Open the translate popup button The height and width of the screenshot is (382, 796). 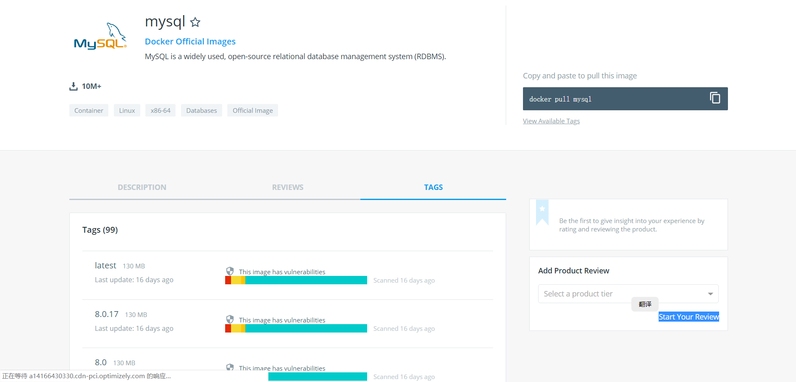pyautogui.click(x=645, y=304)
